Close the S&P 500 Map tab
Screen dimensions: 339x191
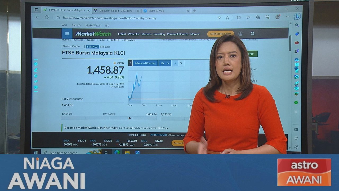click(x=188, y=11)
